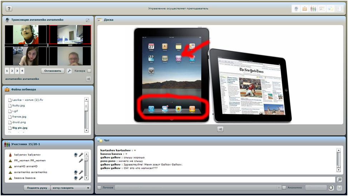Image resolution: width=348 pixels, height=196 pixels.
Task: Select participant avramenko avramenko
Action: [x=31, y=172]
